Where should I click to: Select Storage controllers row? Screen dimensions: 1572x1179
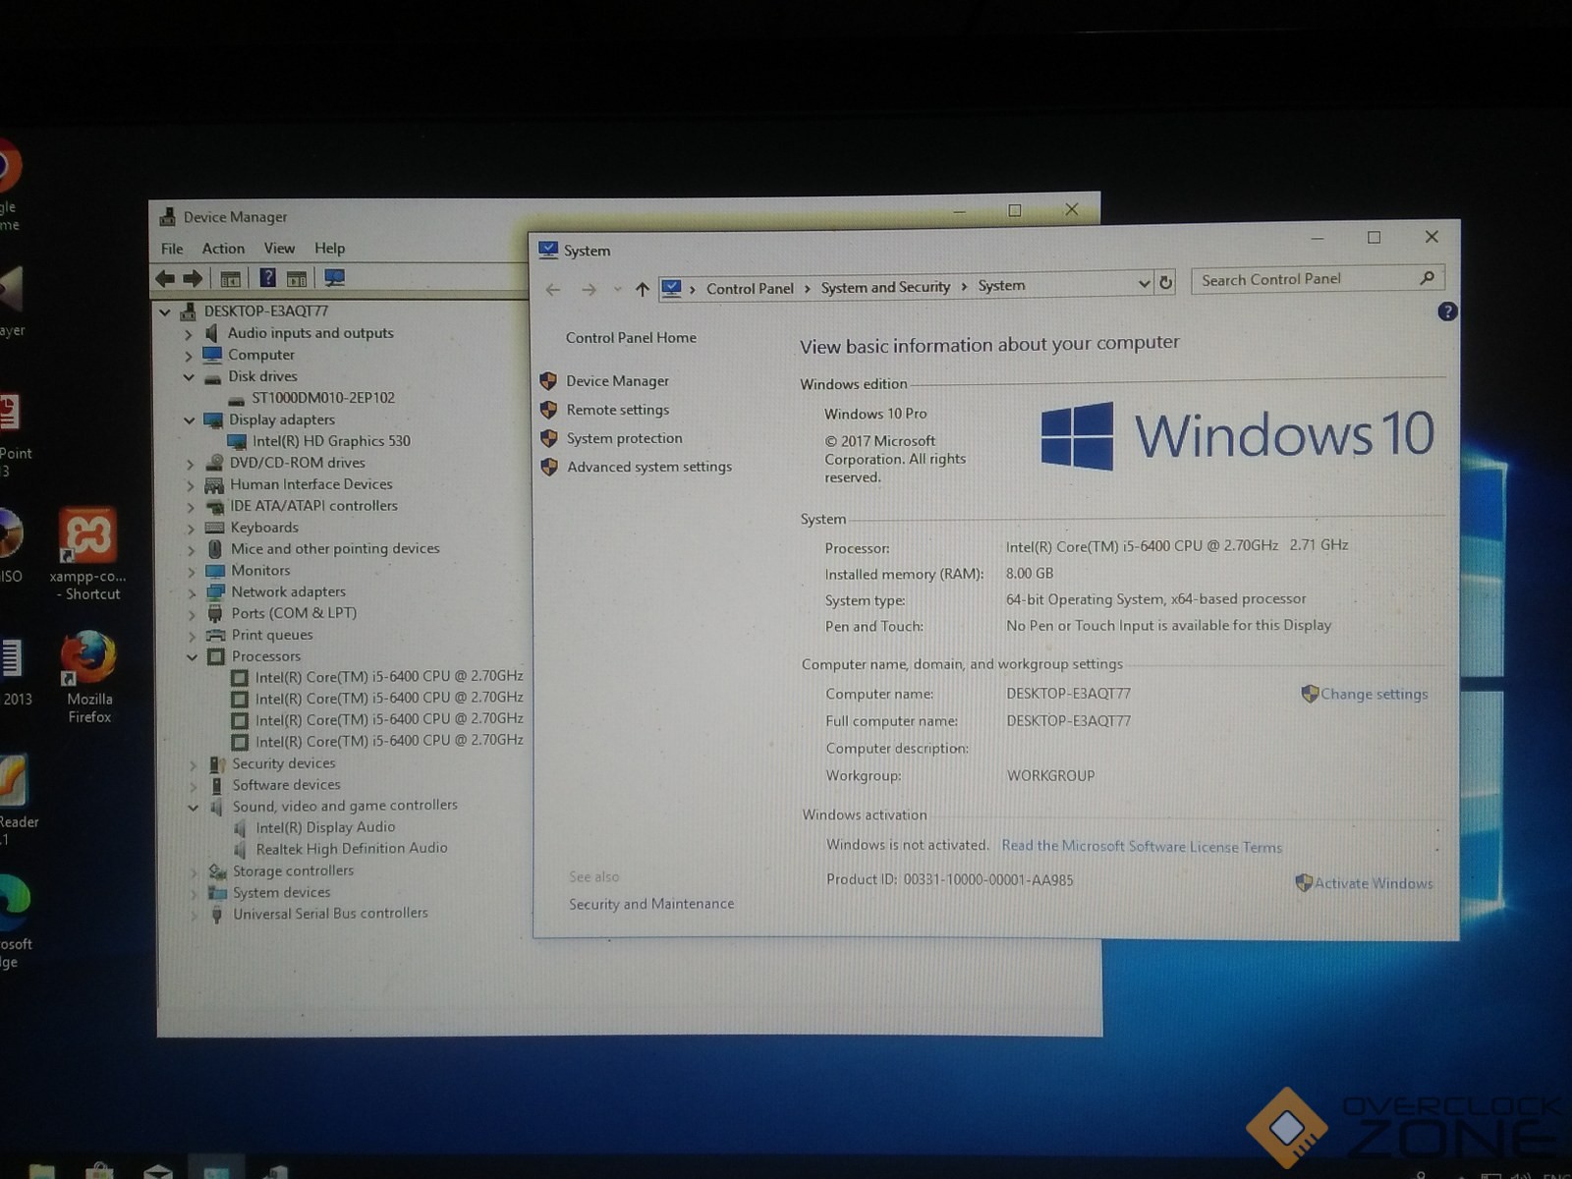click(293, 871)
